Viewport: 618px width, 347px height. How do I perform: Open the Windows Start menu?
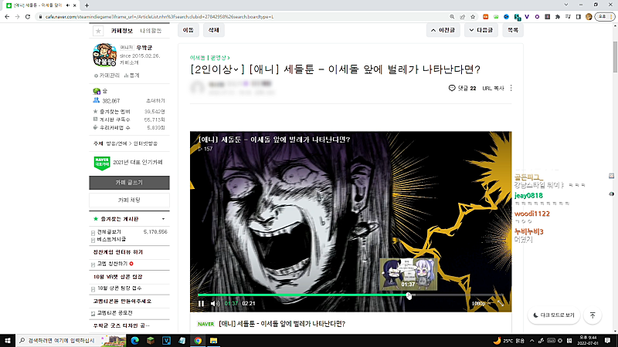(x=7, y=340)
